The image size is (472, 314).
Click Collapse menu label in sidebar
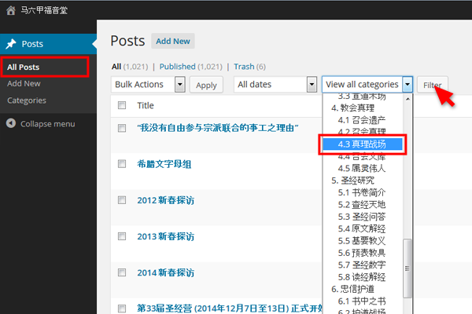[x=47, y=124]
